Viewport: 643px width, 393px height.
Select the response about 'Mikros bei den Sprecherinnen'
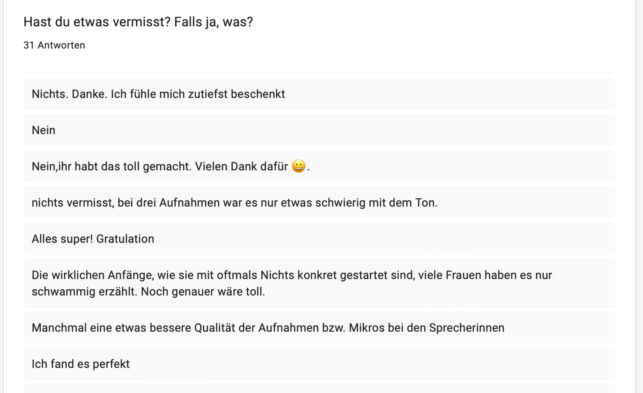[x=268, y=328]
